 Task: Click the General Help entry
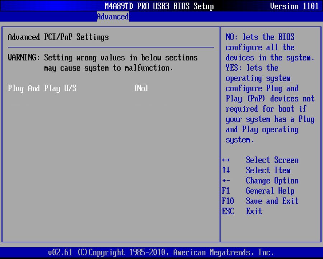(270, 191)
